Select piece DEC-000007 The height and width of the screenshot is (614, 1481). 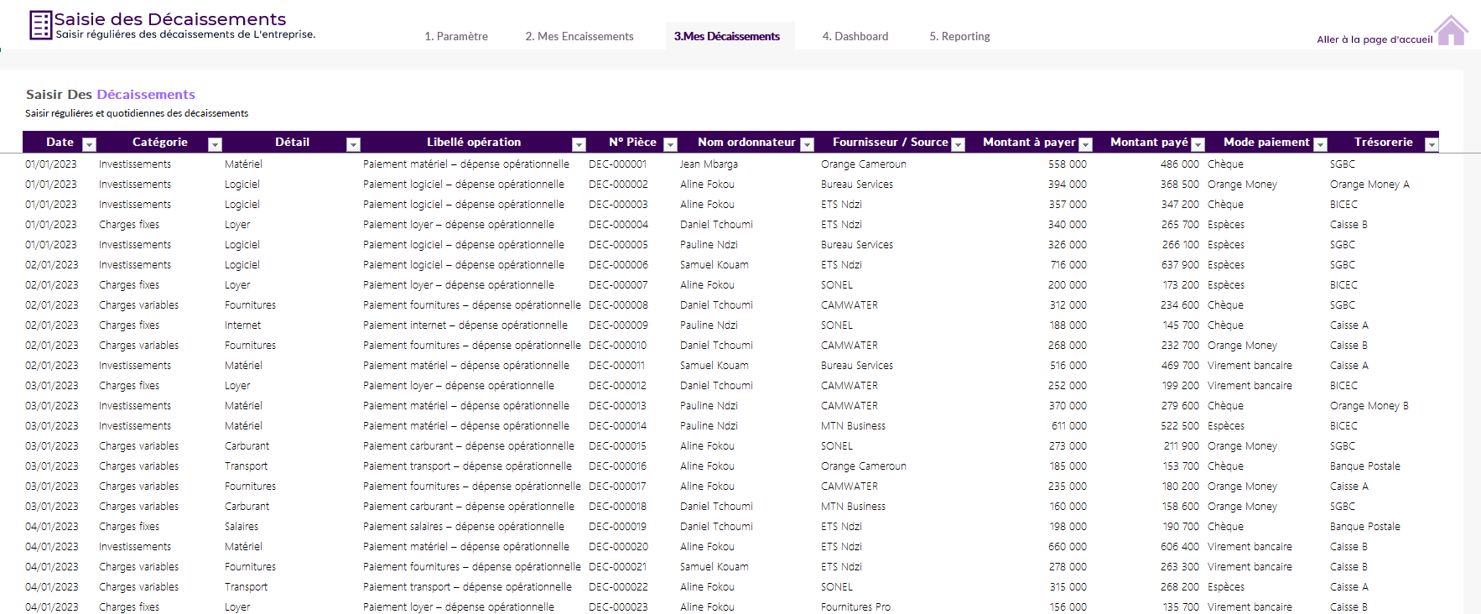click(618, 285)
